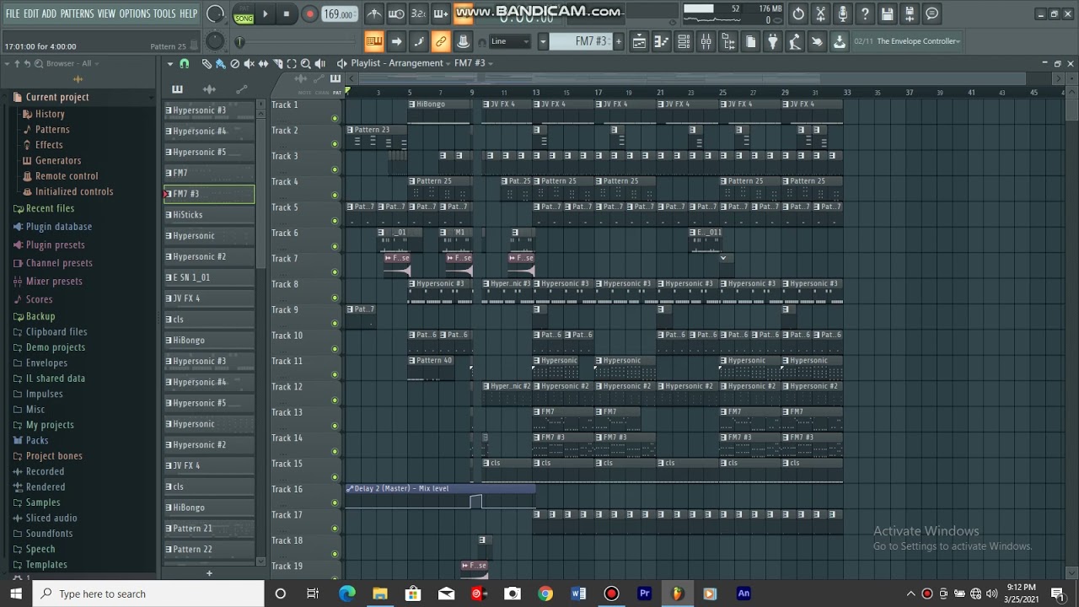Click the tempo field showing 169.000
This screenshot has height=607, width=1079.
pos(338,13)
